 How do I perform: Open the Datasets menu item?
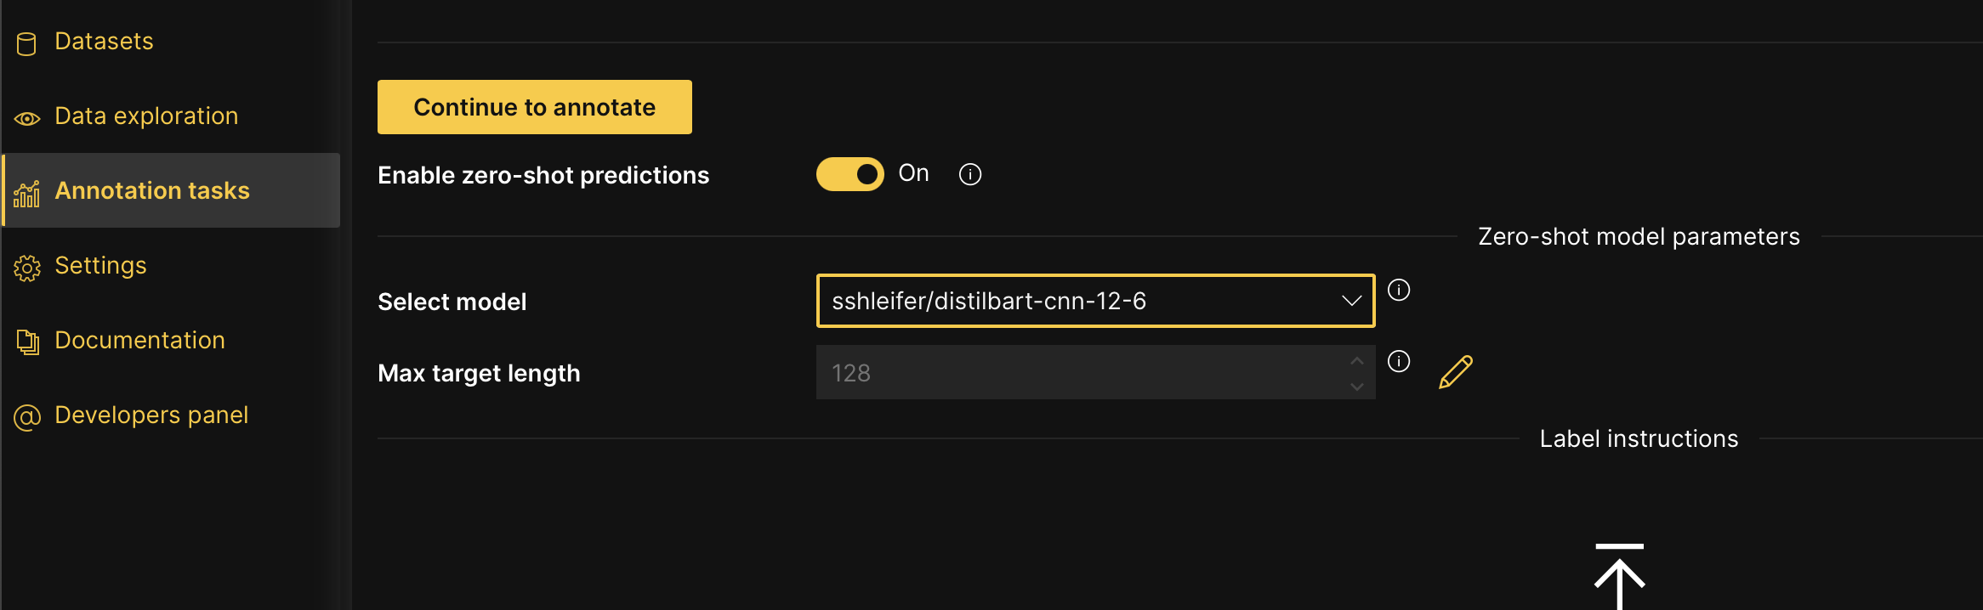(104, 42)
